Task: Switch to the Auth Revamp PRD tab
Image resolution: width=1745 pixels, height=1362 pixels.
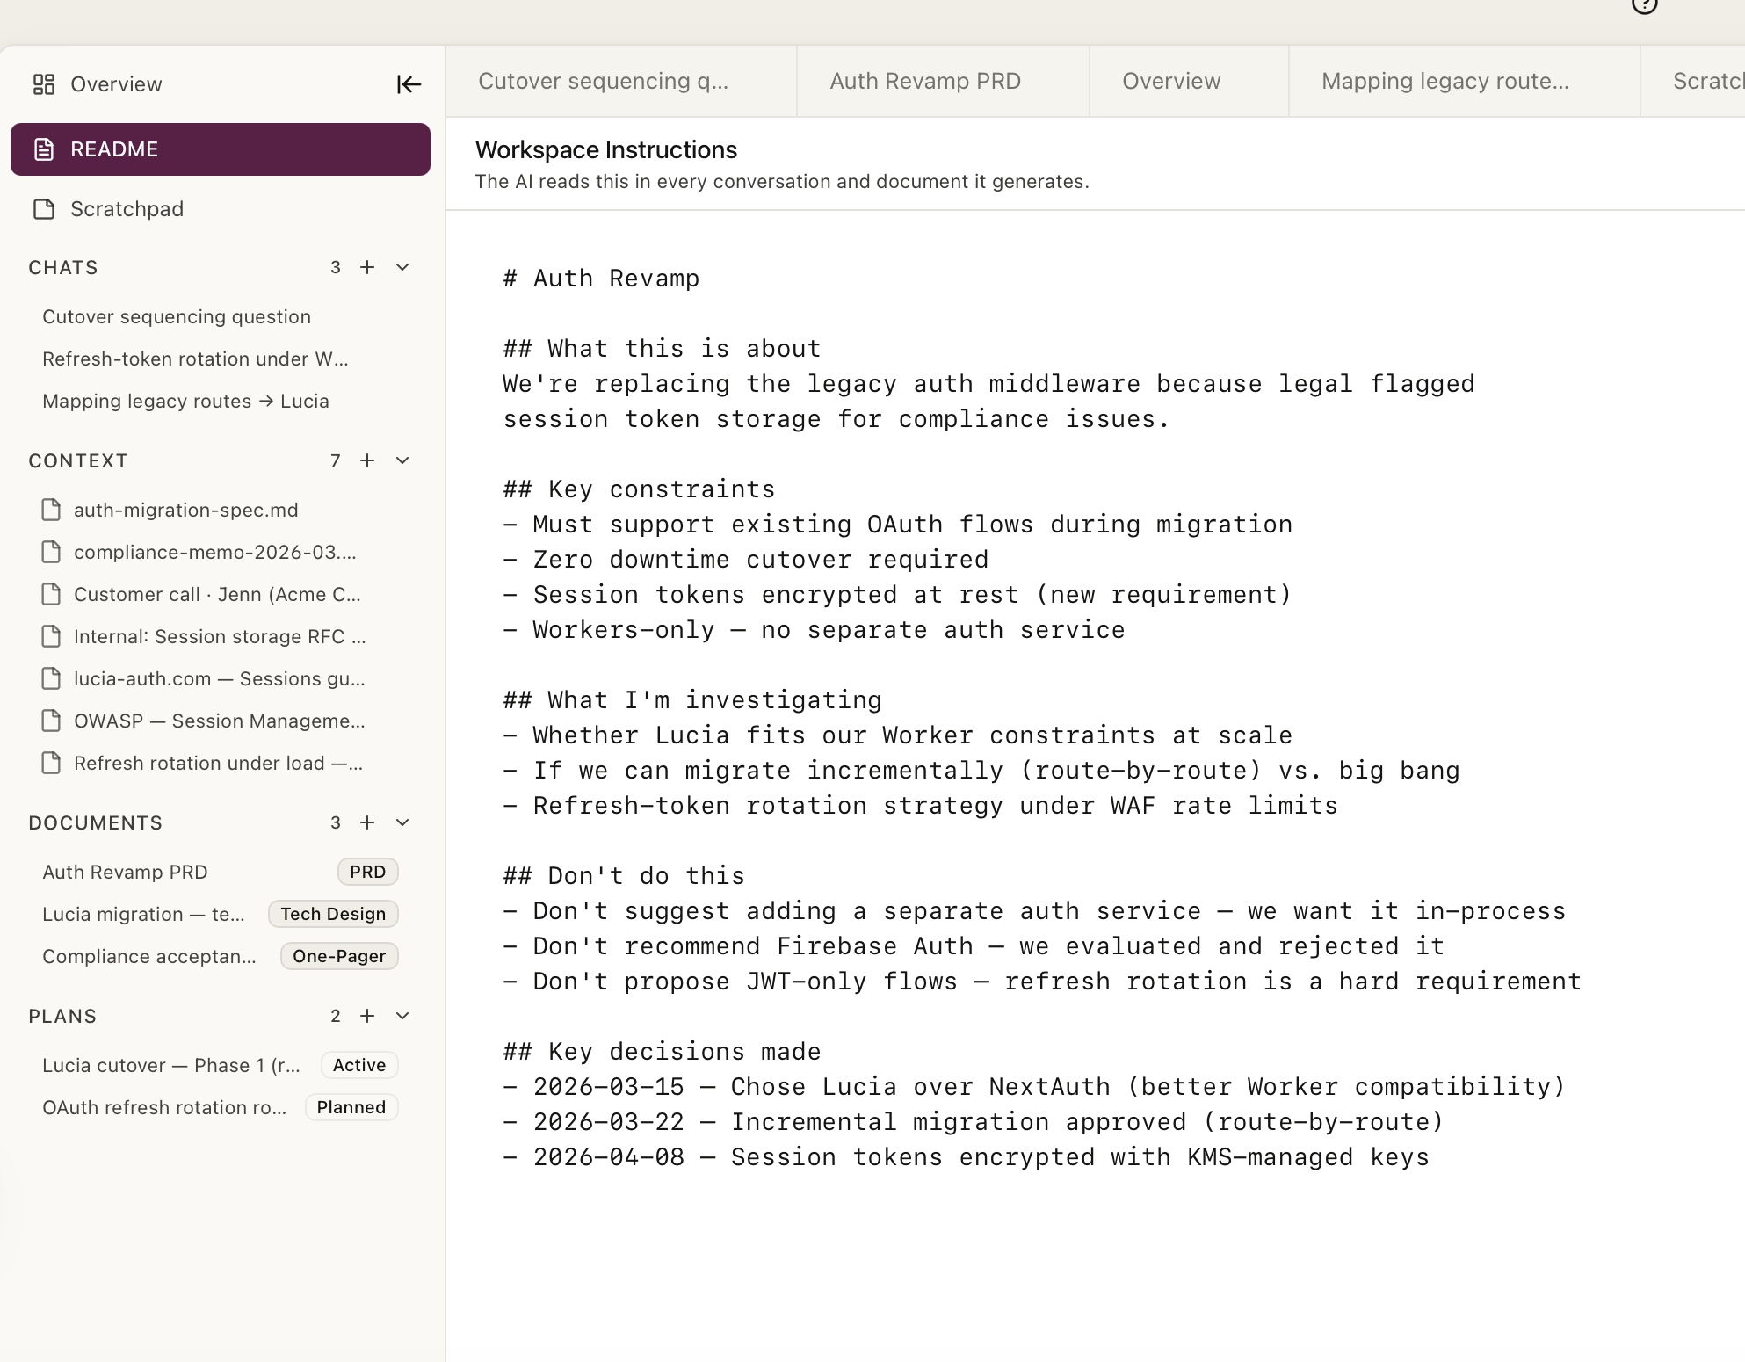Action: coord(924,81)
